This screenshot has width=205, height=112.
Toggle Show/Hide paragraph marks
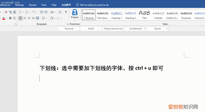tap(66, 12)
